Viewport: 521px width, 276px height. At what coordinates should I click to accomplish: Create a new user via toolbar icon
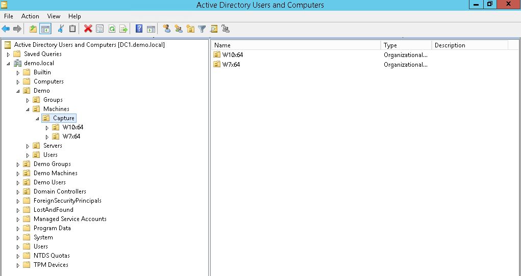[x=166, y=29]
